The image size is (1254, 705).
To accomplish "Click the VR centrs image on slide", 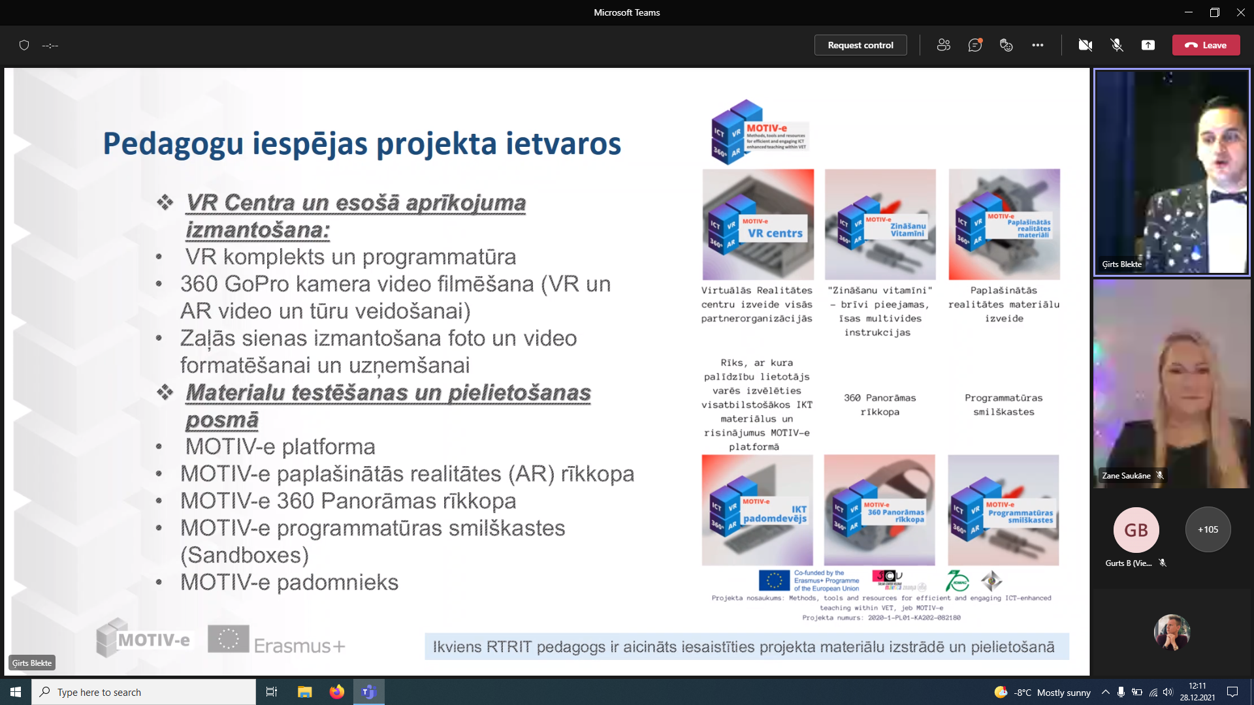I will [758, 225].
